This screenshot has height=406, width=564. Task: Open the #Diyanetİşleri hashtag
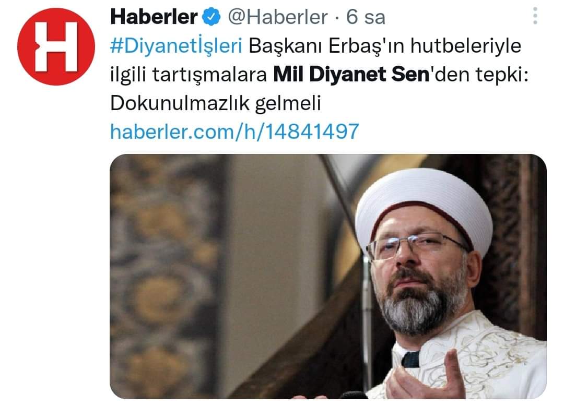(x=177, y=46)
